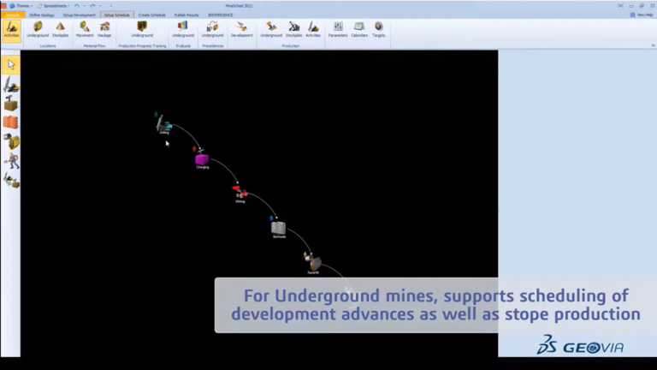Open the undo history dropdown arrow
657x370 pixels.
click(x=84, y=6)
